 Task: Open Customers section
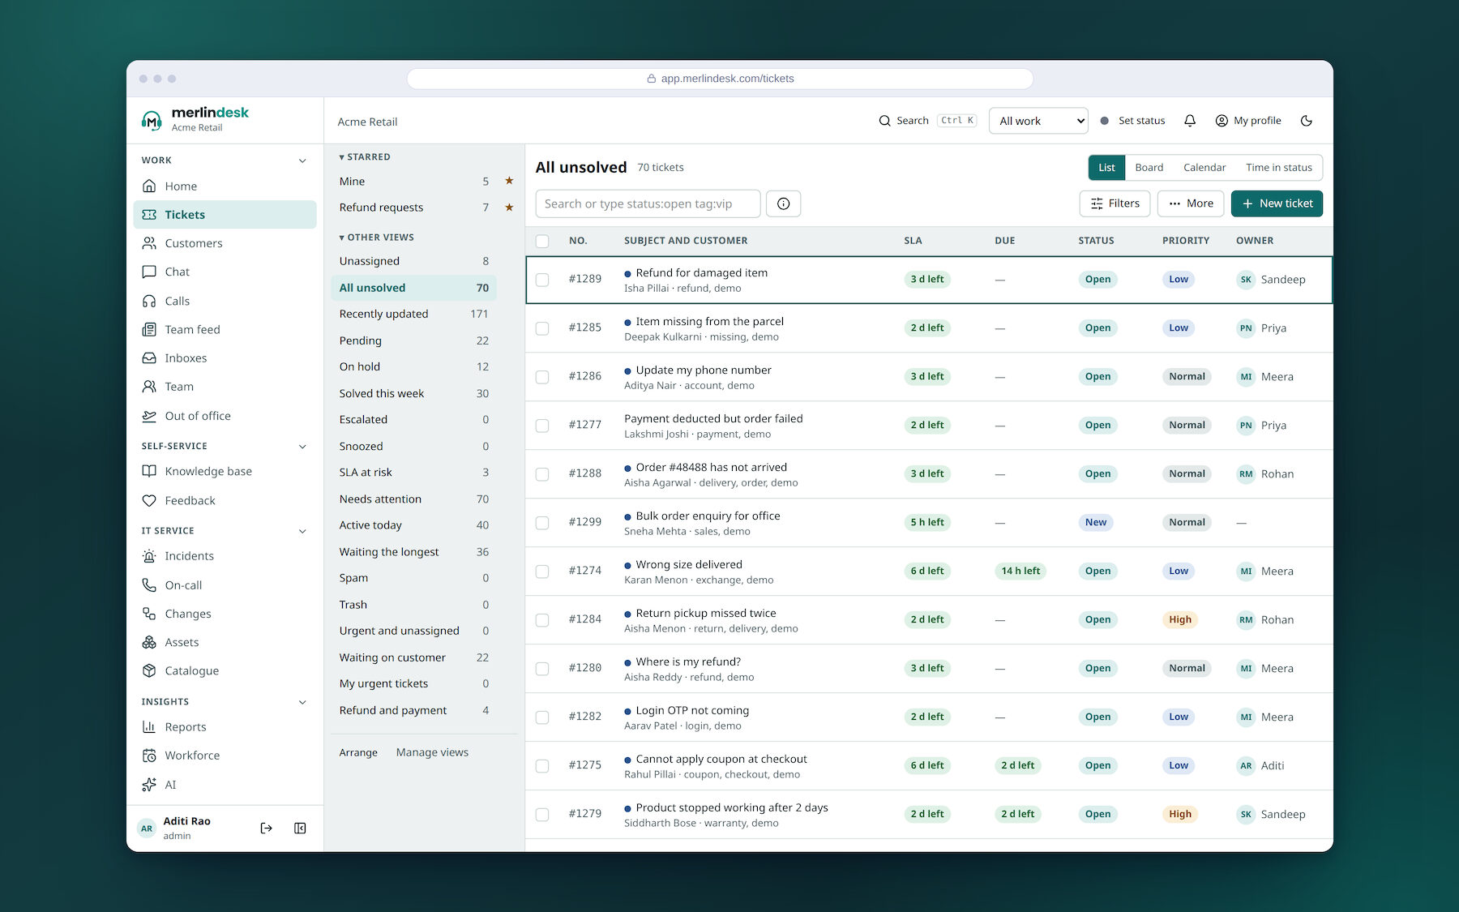tap(225, 243)
